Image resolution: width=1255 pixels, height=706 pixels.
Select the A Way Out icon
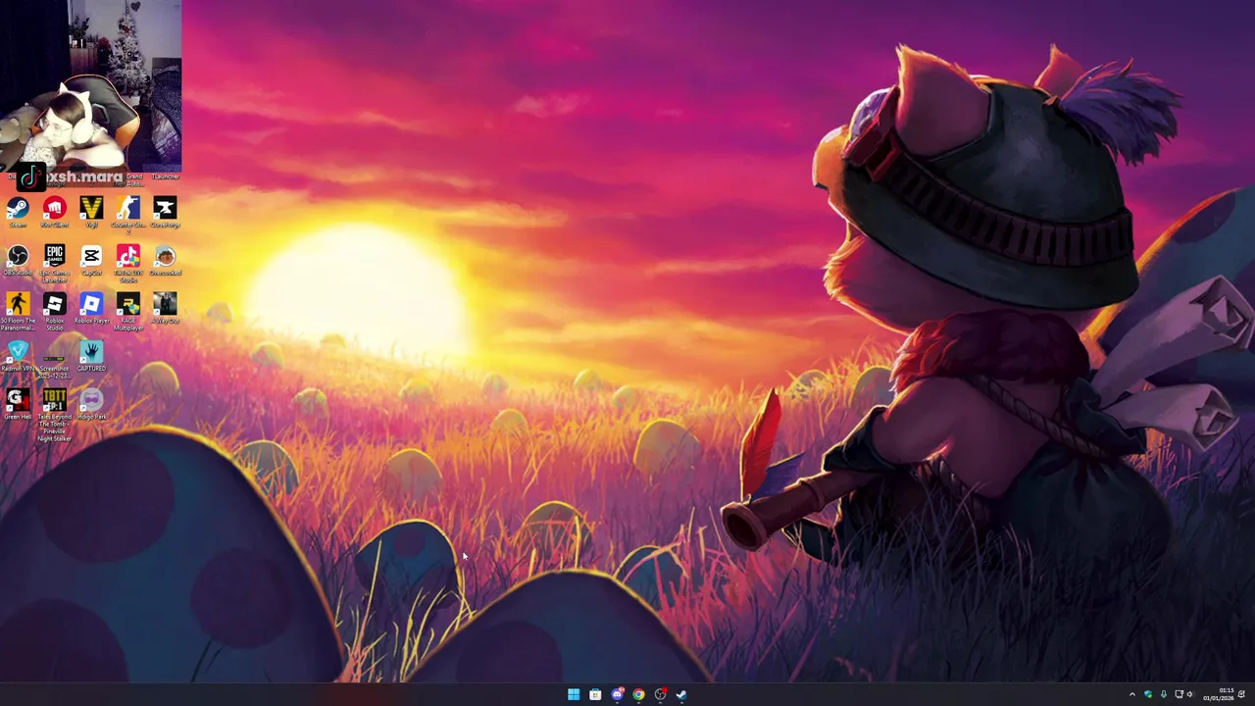[165, 308]
